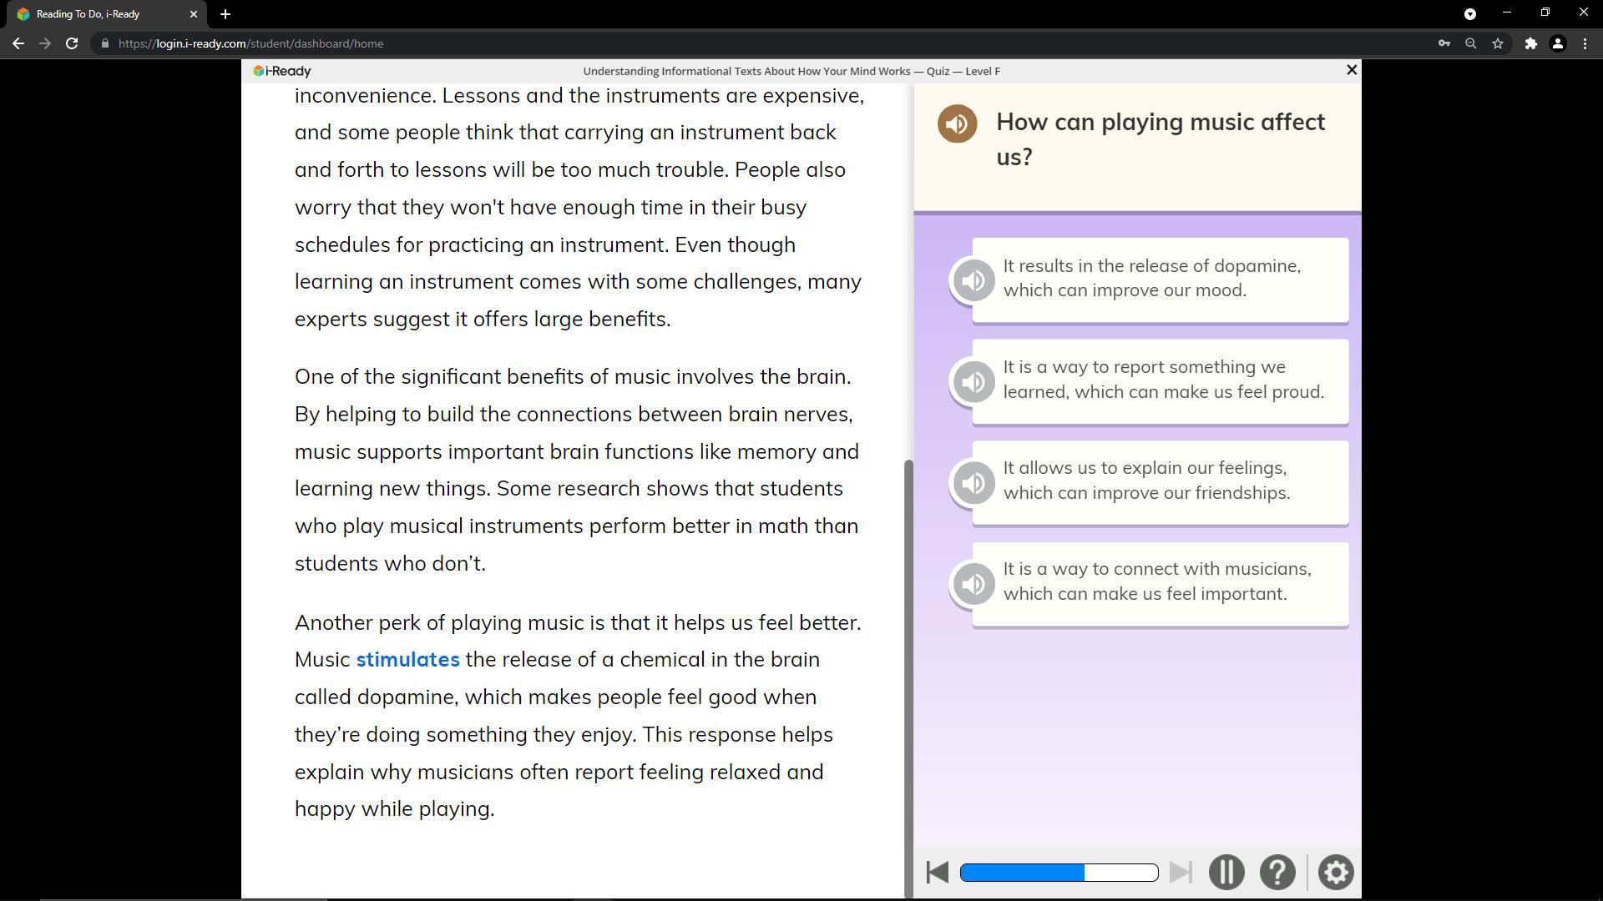Open the settings gear in lesson toolbar
Image resolution: width=1603 pixels, height=901 pixels.
click(1335, 873)
